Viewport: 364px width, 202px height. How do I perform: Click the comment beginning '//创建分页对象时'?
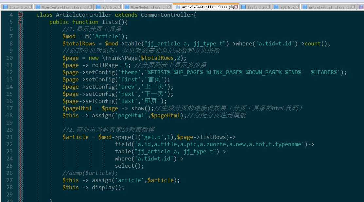[x=141, y=51]
